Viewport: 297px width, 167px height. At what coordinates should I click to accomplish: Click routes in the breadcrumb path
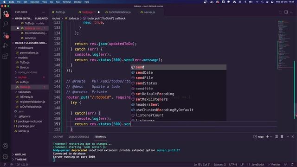(x=56, y=19)
